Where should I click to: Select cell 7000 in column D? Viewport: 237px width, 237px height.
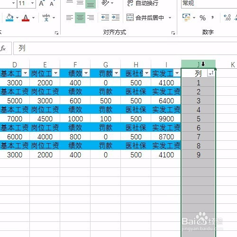(15, 119)
